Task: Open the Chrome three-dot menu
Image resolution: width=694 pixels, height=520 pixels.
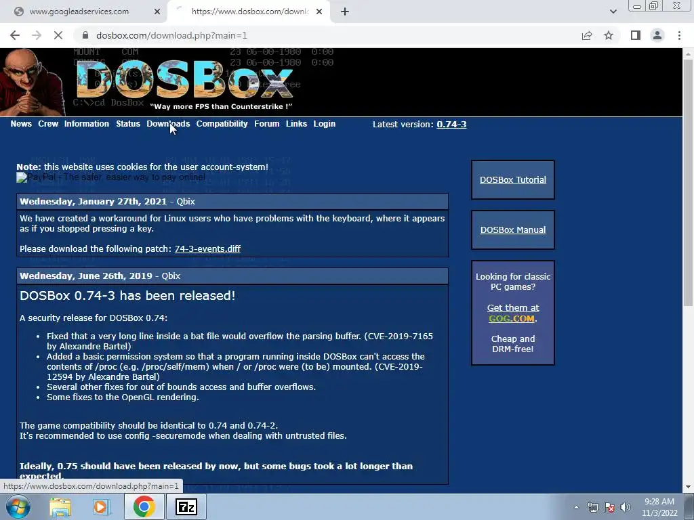Action: click(679, 35)
